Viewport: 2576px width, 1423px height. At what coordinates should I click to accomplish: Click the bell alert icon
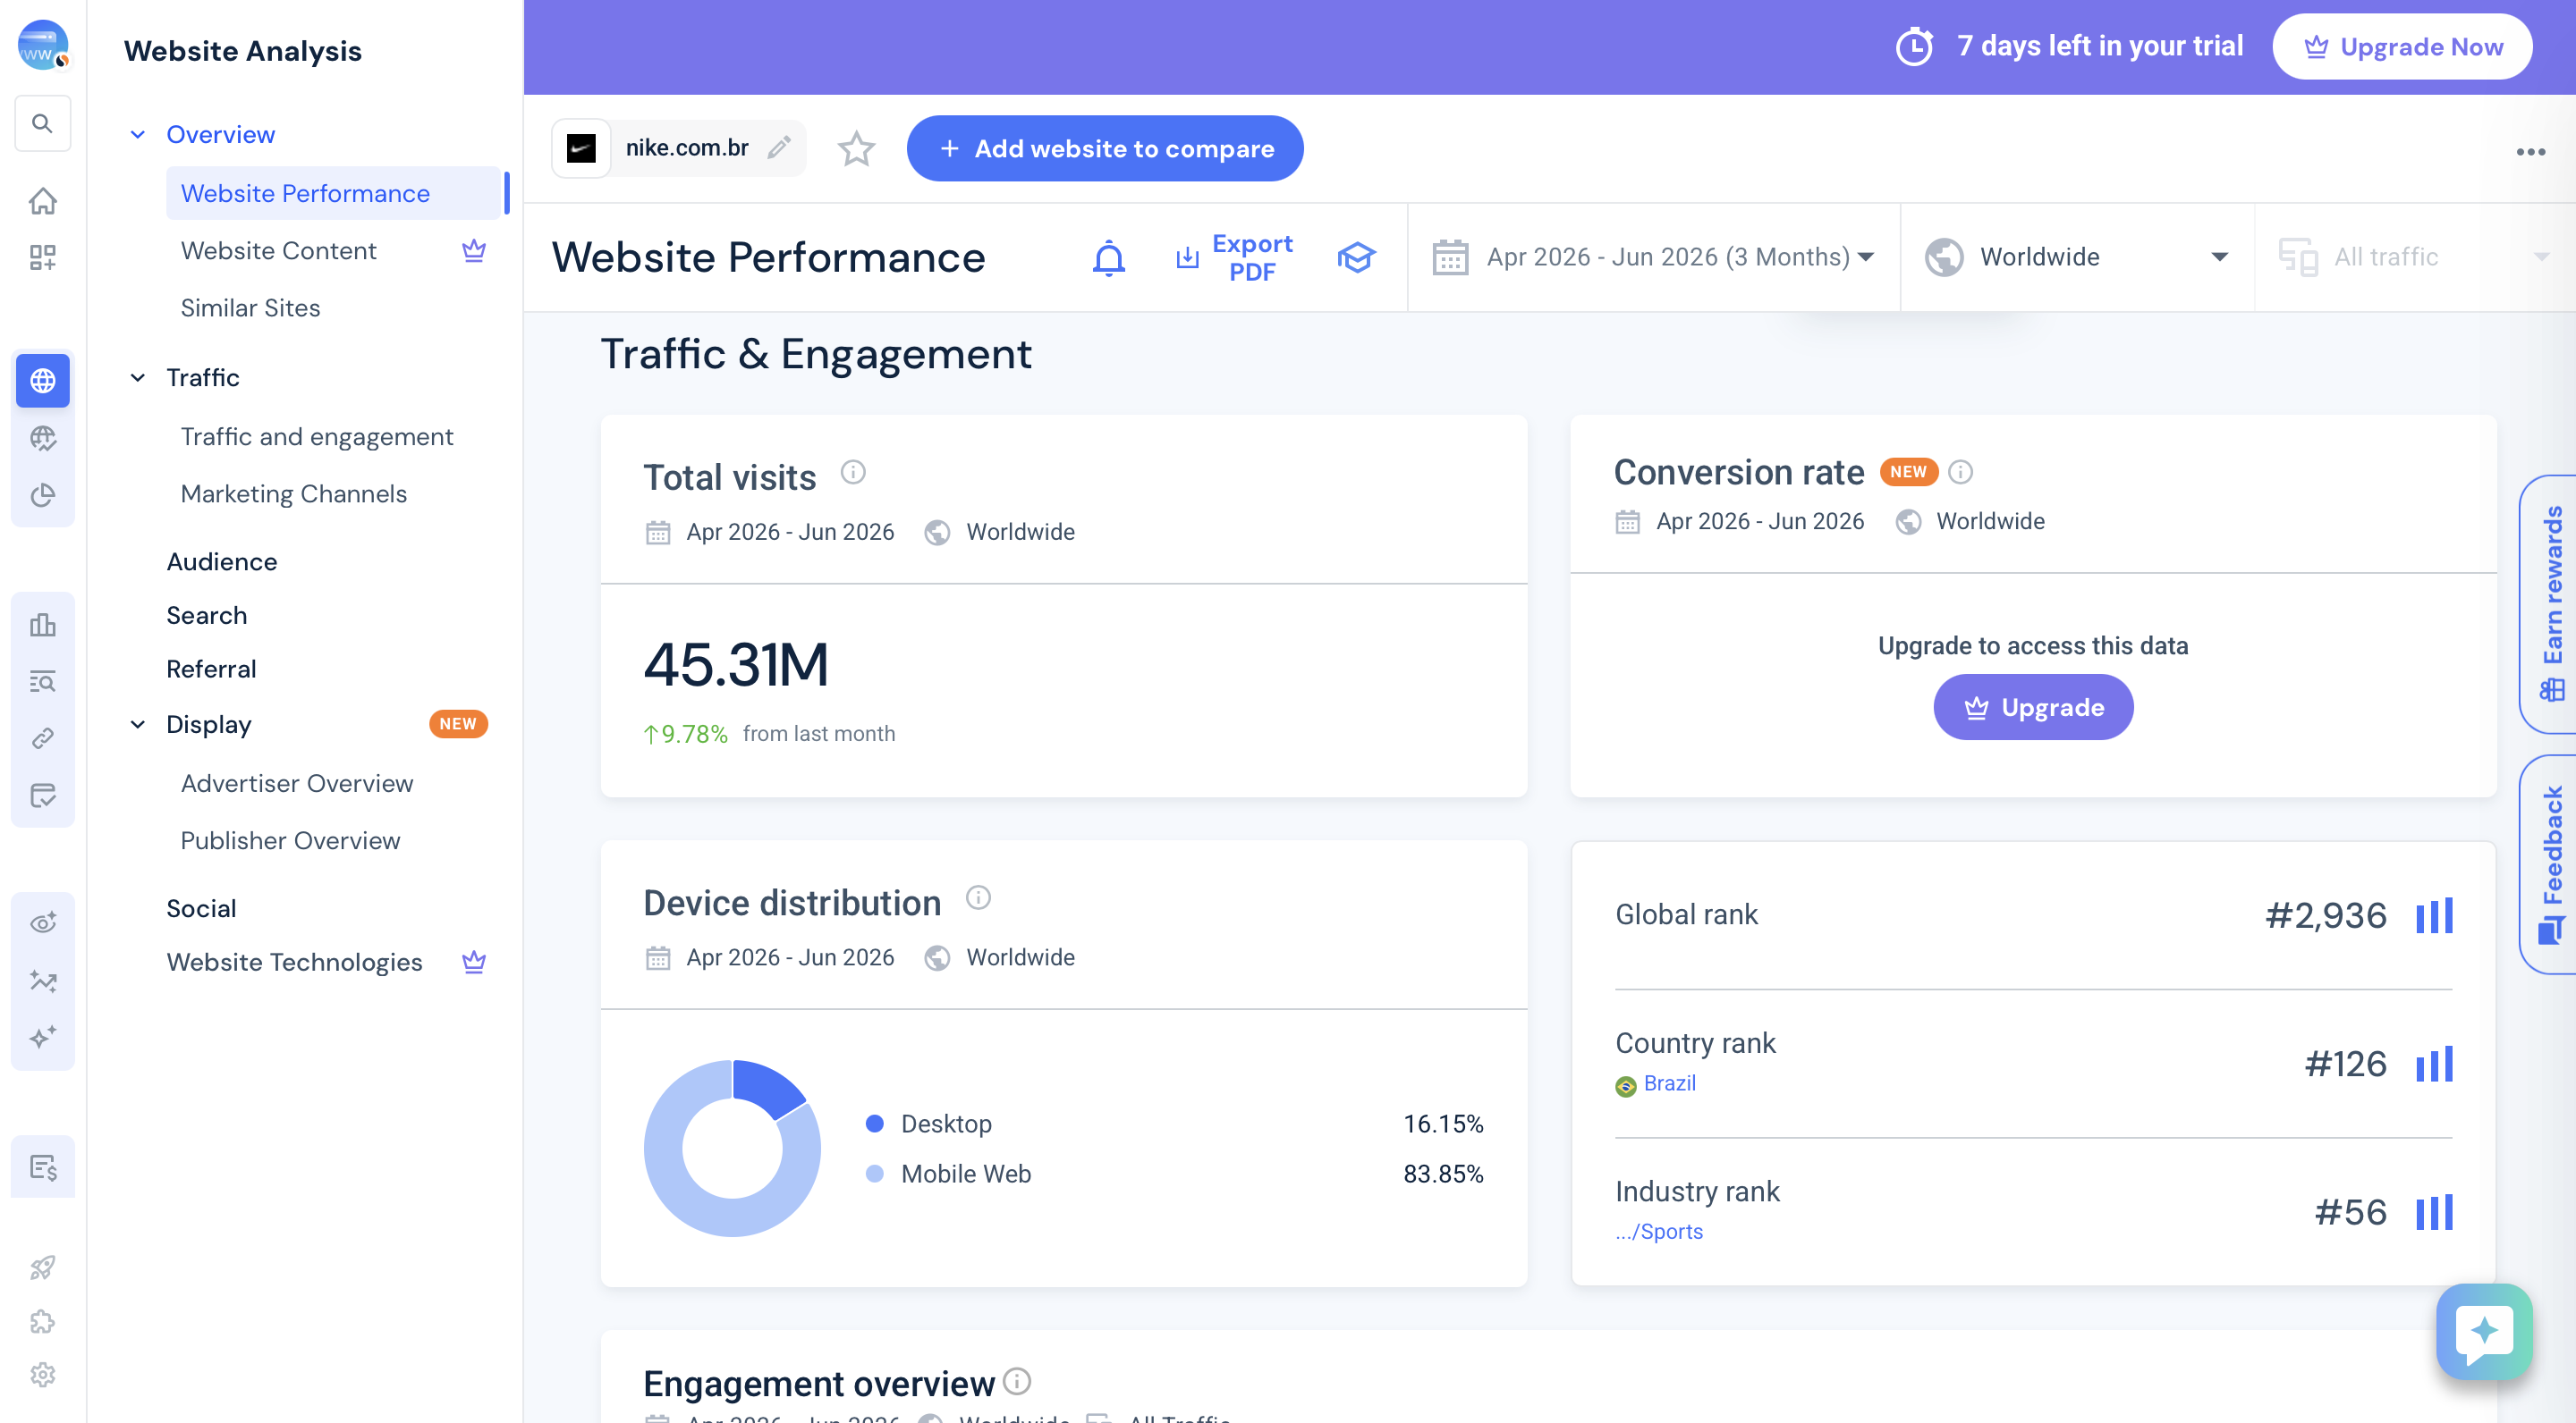point(1108,257)
